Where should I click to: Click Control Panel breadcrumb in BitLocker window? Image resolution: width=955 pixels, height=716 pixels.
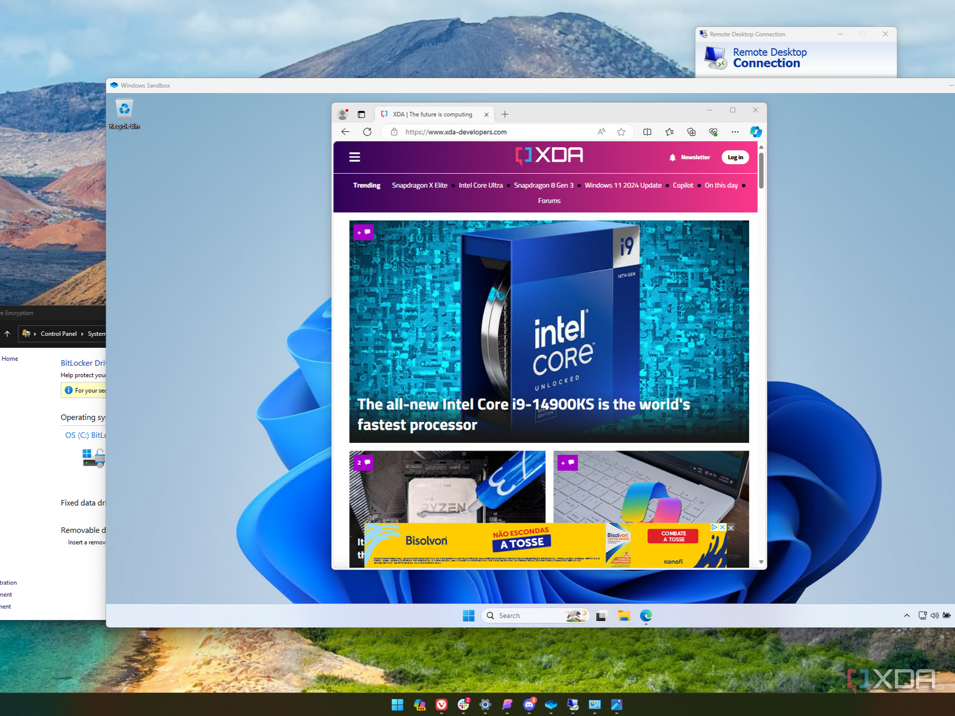[58, 334]
